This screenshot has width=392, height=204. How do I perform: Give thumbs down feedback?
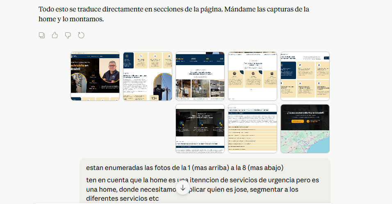[x=68, y=35]
